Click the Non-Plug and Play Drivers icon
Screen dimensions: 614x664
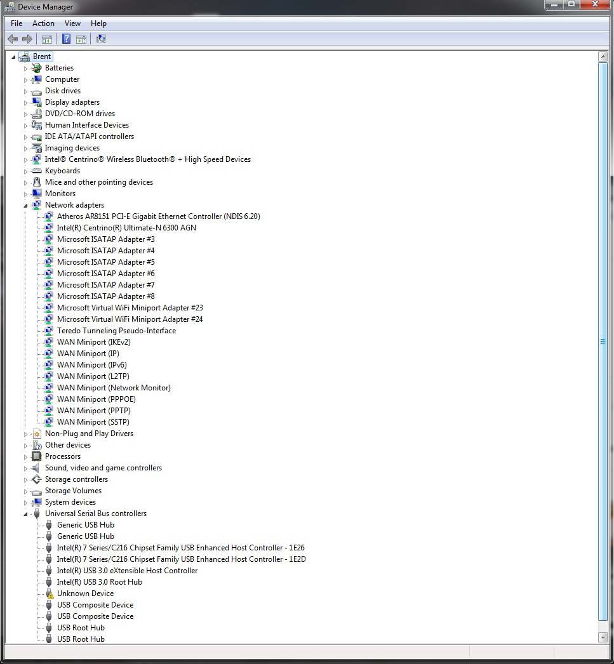(x=37, y=433)
